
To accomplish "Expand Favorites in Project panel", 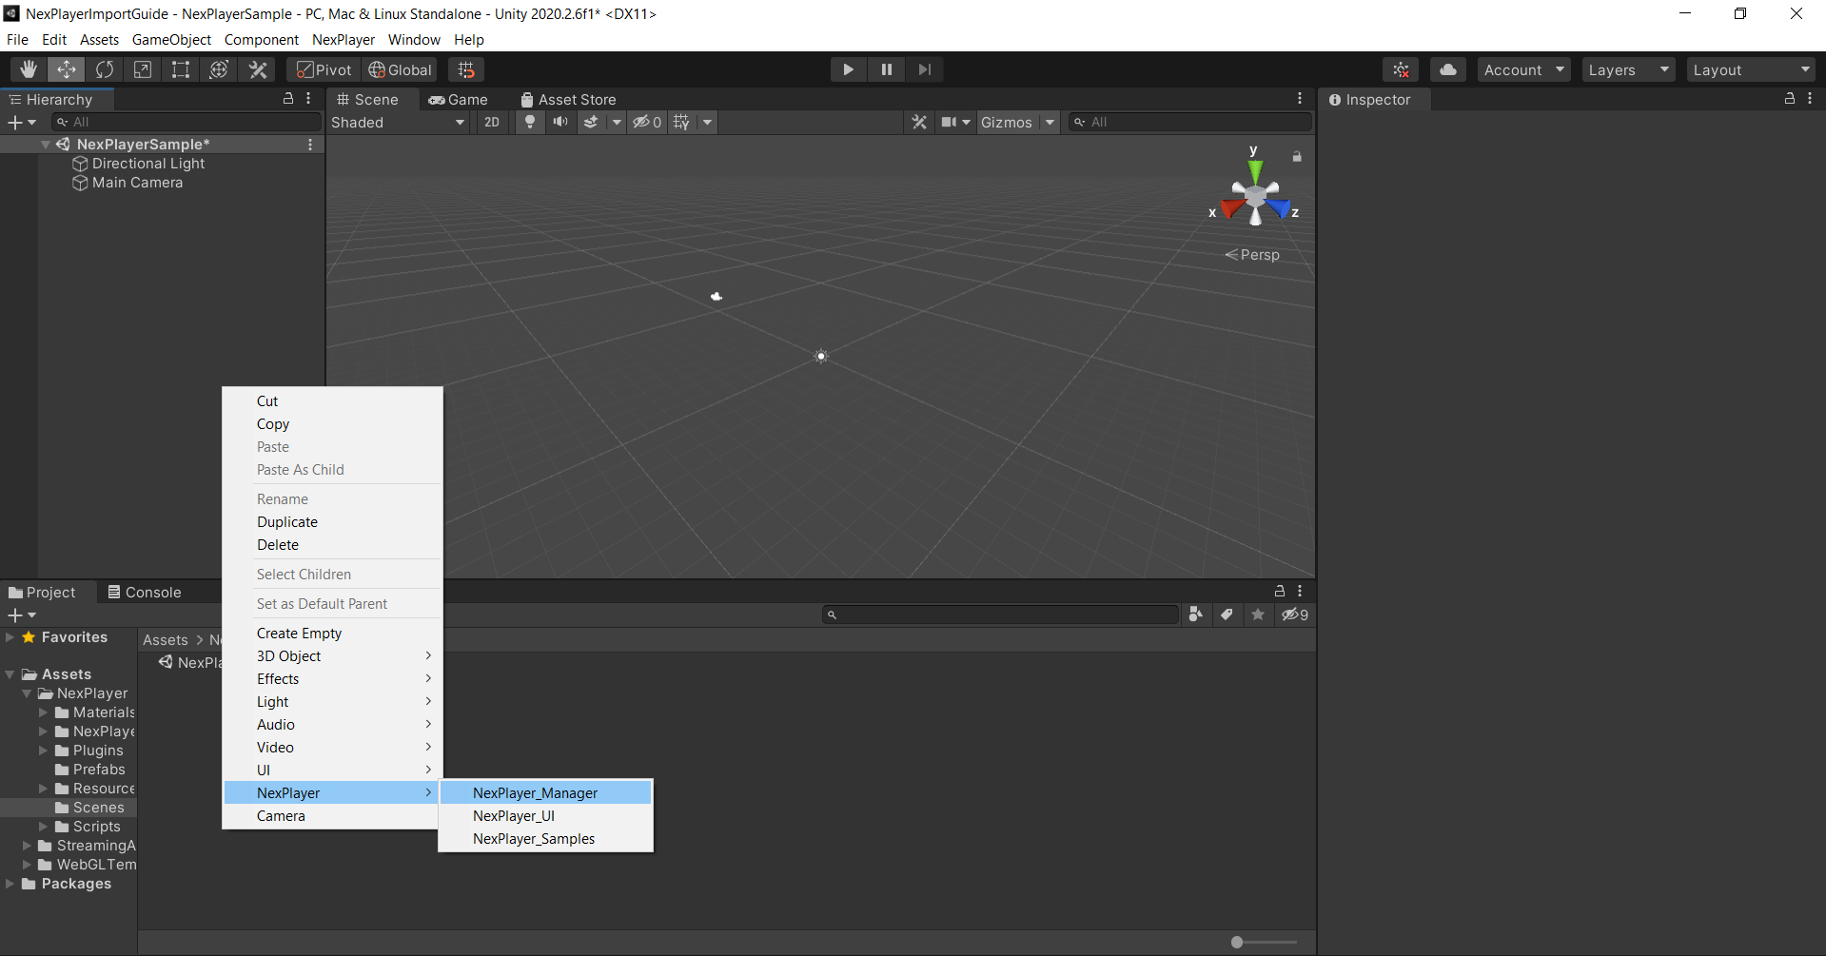I will tap(10, 637).
